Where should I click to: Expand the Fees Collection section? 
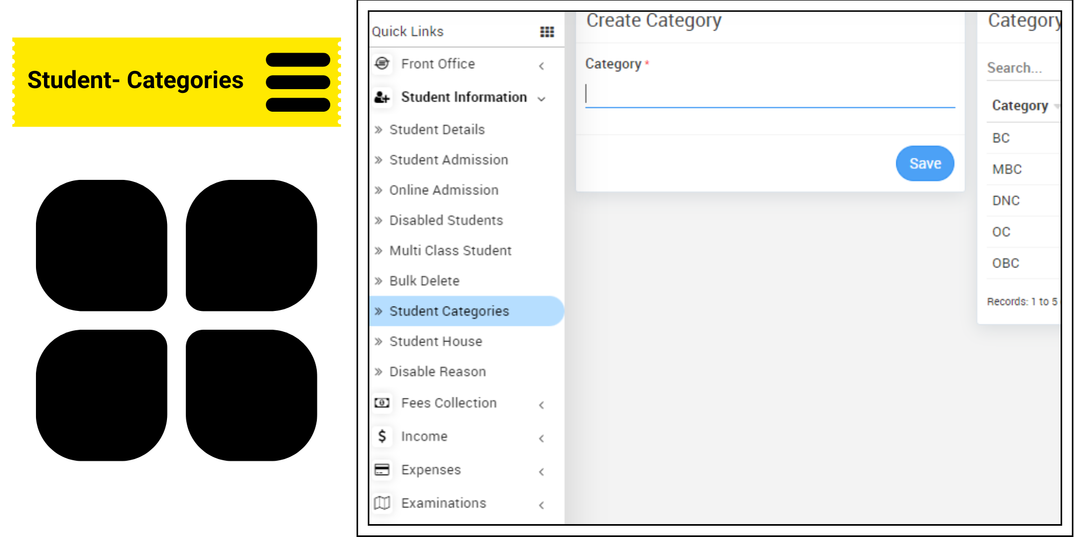[x=541, y=404]
